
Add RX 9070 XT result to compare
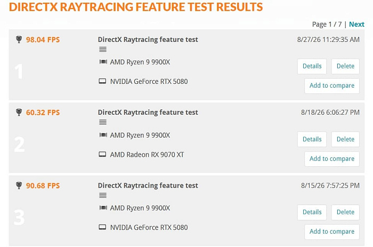tap(332, 159)
